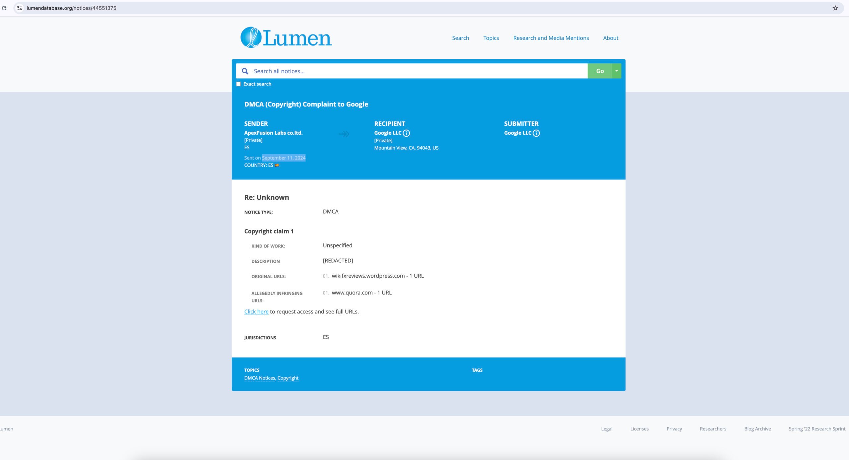Click the search magnifier icon
This screenshot has height=460, width=849.
[x=245, y=71]
